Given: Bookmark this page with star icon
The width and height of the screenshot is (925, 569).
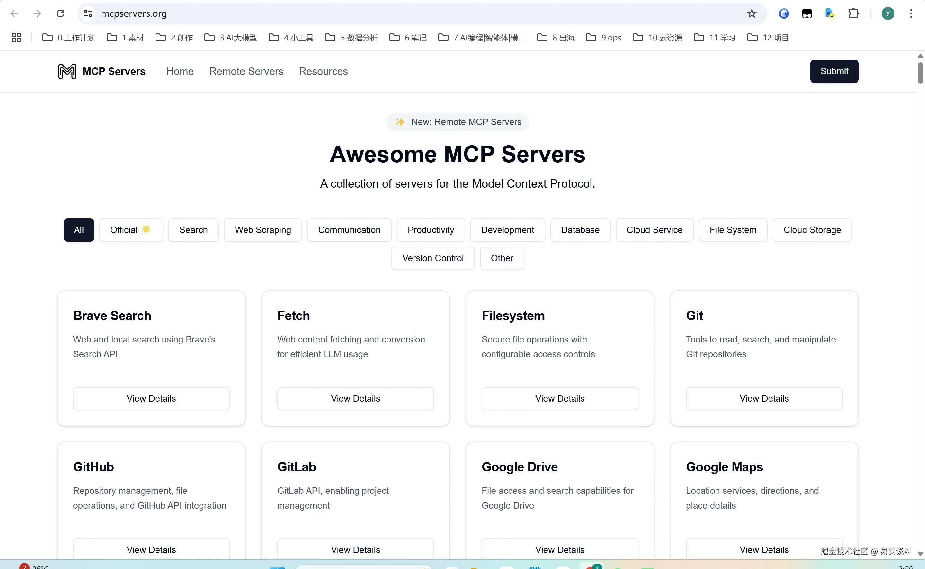Looking at the screenshot, I should pyautogui.click(x=752, y=13).
